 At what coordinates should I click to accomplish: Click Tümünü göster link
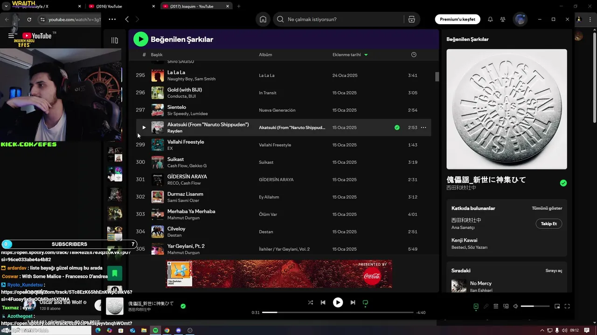pos(547,208)
